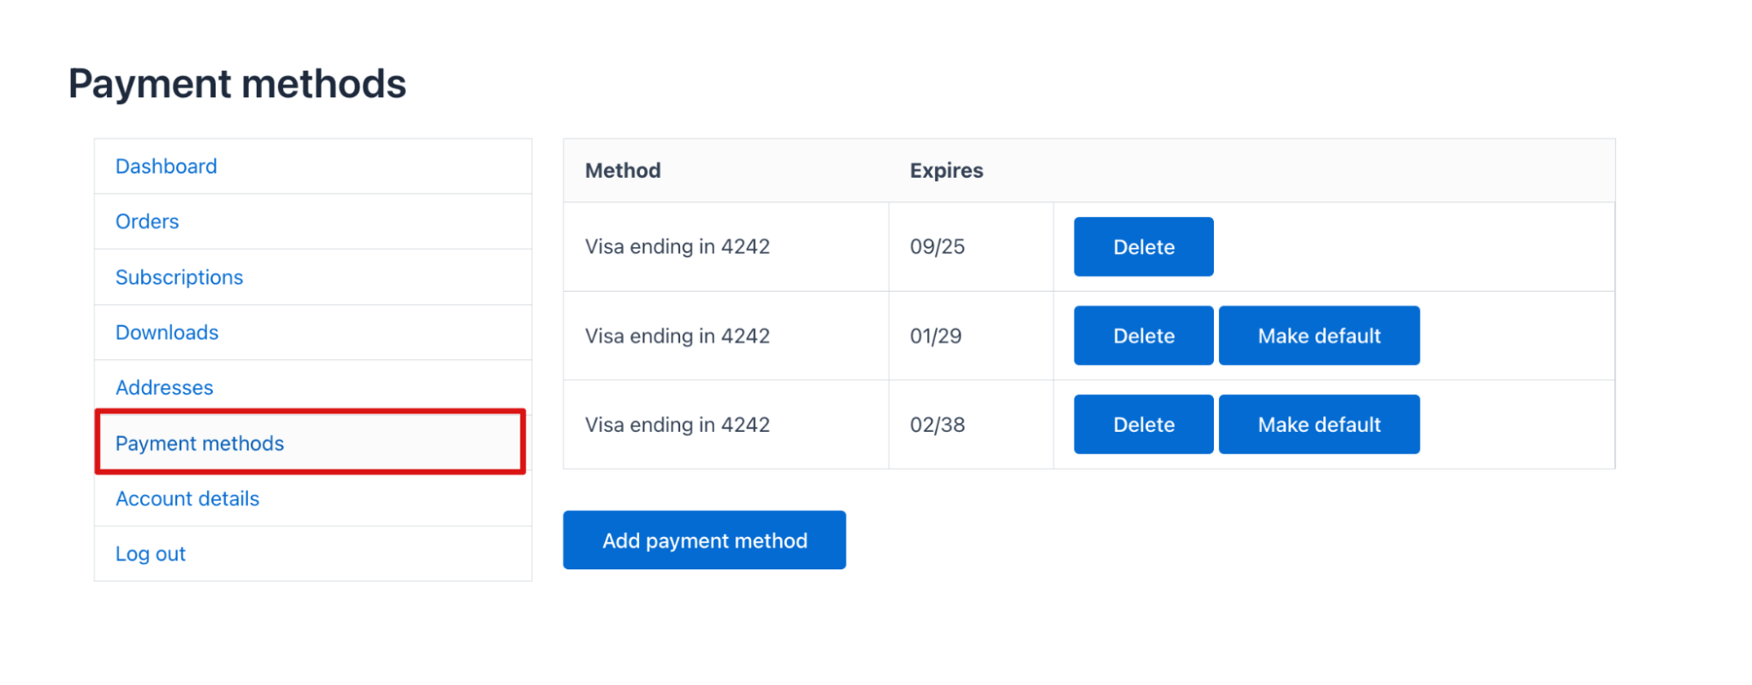The width and height of the screenshot is (1752, 685).
Task: Click the Expires column header
Action: tap(946, 171)
